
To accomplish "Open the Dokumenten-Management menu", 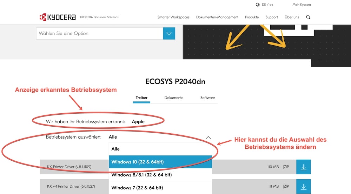I will (217, 17).
